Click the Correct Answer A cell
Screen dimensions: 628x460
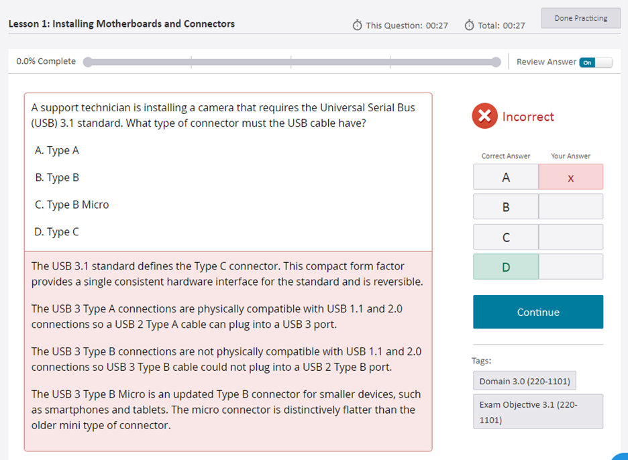tap(506, 177)
